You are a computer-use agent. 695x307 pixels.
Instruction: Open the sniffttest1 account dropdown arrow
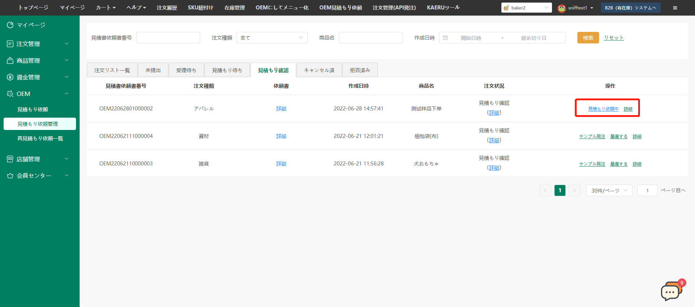pos(592,8)
